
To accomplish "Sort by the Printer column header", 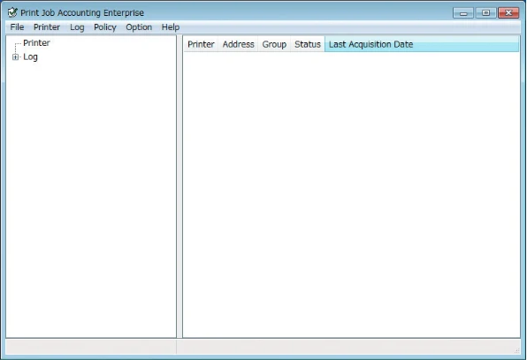I will click(x=201, y=44).
